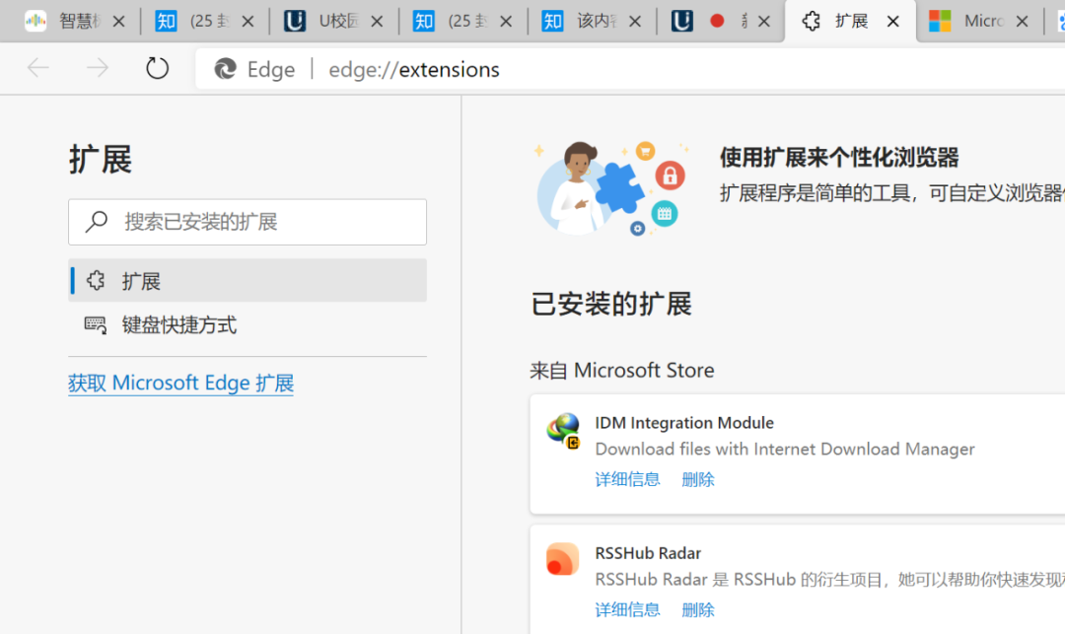The width and height of the screenshot is (1065, 634).
Task: Reload the page with the refresh icon
Action: pos(157,68)
